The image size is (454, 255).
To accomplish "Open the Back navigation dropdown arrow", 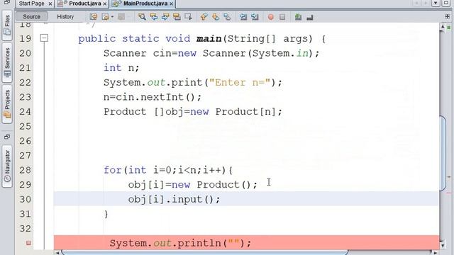I will 112,17.
